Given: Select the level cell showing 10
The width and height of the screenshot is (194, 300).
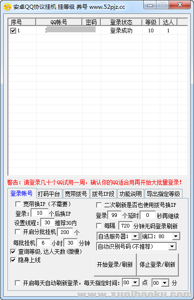Looking at the screenshot, I should coord(151,30).
